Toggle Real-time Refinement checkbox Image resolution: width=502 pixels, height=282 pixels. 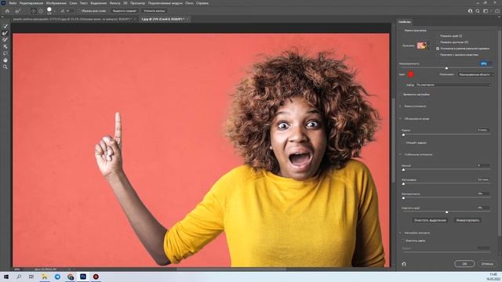438,49
